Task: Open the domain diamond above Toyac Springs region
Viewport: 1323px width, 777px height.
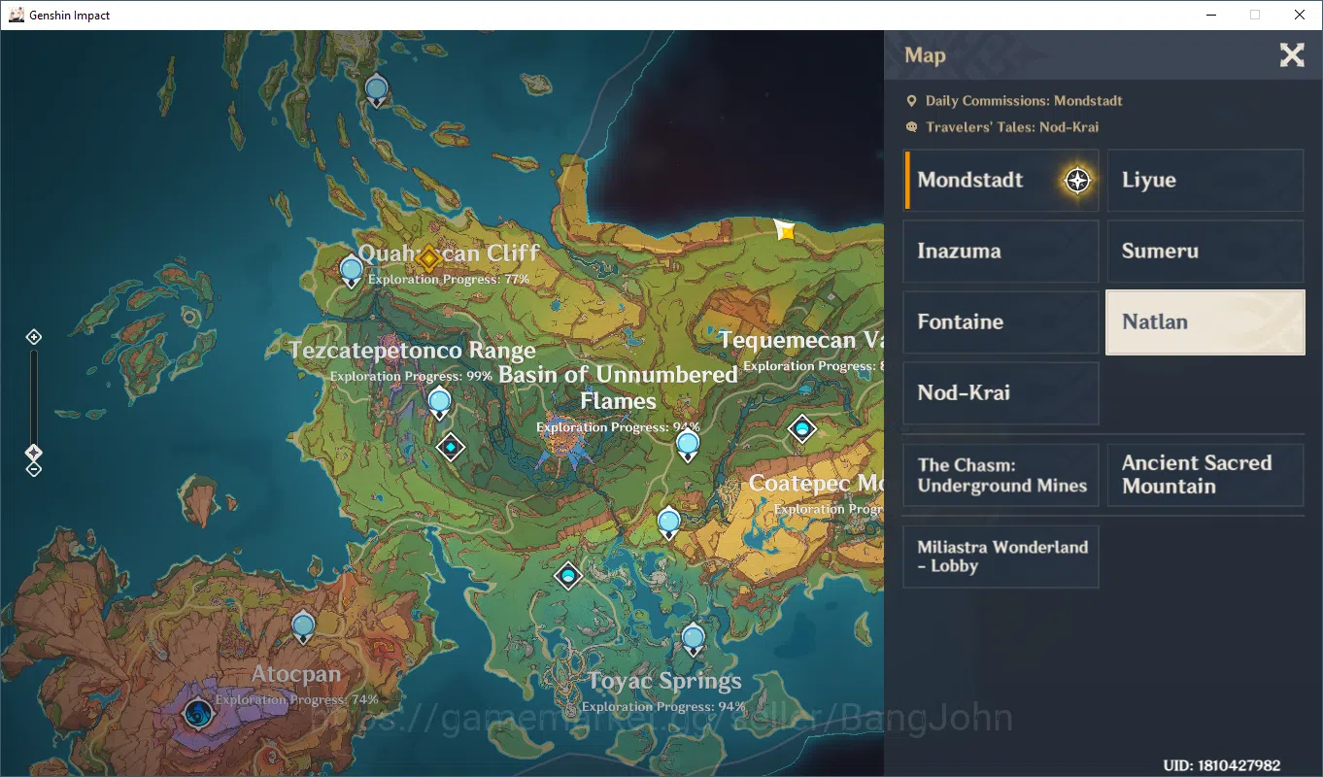Action: point(568,576)
